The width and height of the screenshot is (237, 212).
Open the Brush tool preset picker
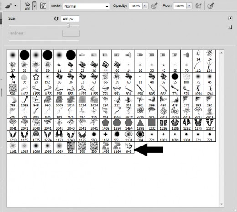coord(11,6)
